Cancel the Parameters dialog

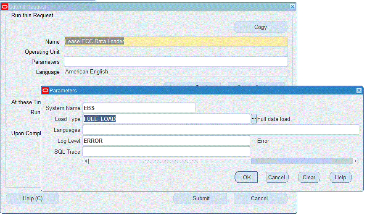(x=277, y=177)
